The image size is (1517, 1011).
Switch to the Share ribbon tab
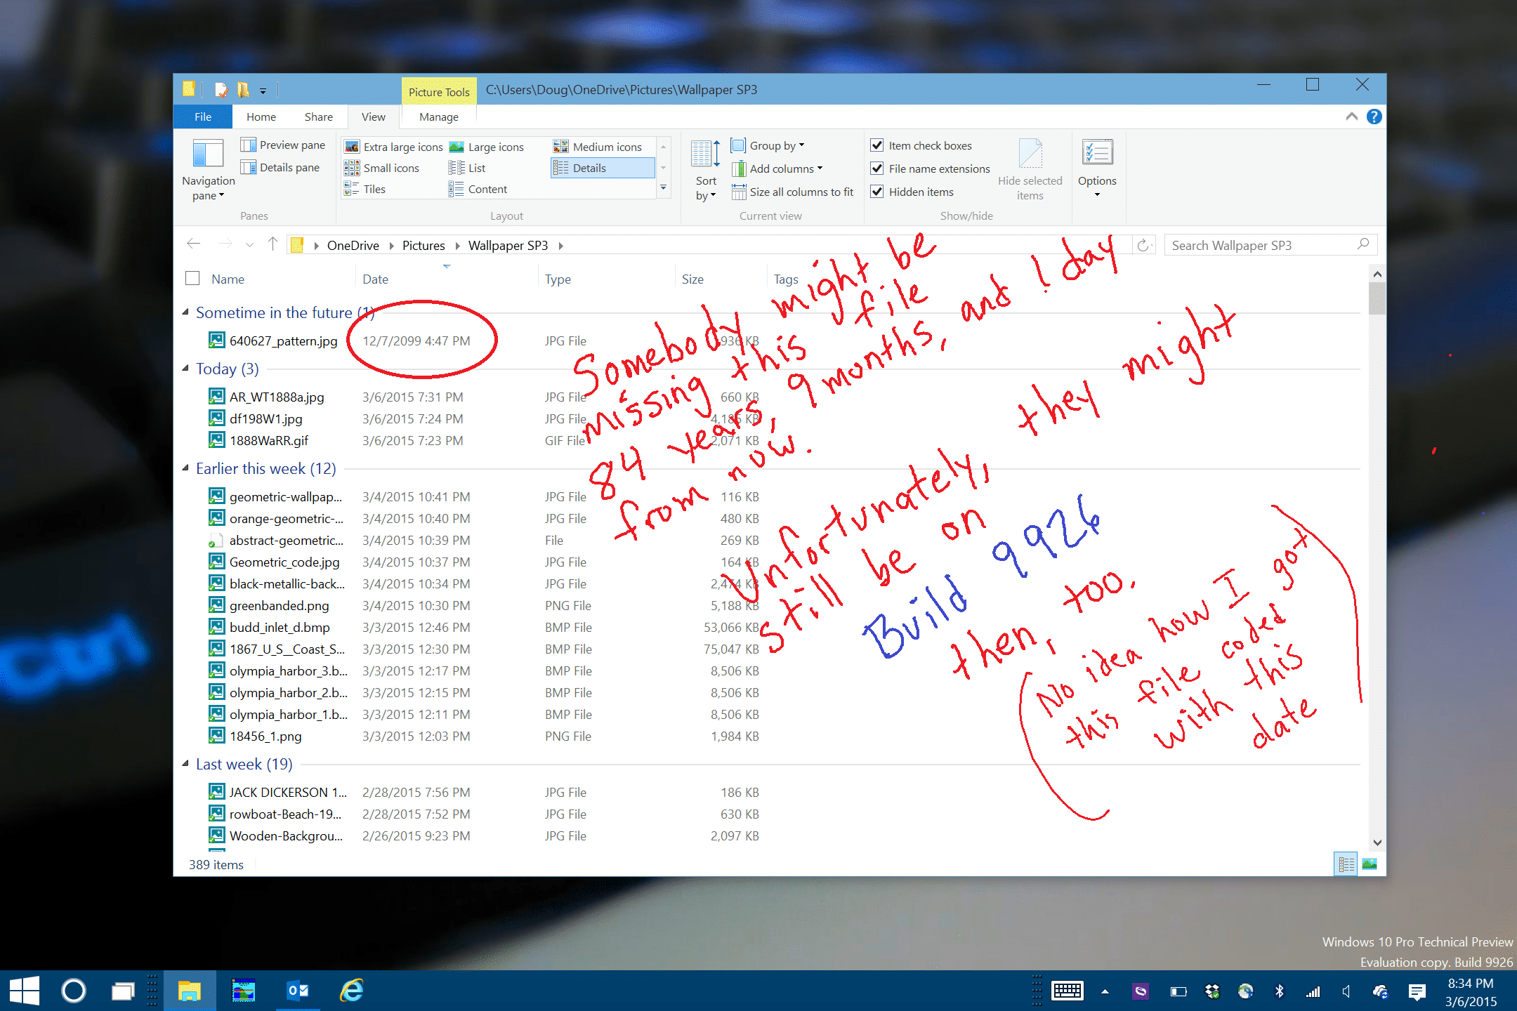pyautogui.click(x=319, y=117)
